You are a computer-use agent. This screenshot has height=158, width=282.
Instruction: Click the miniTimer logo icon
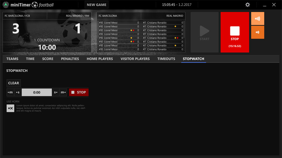coord(6,5)
